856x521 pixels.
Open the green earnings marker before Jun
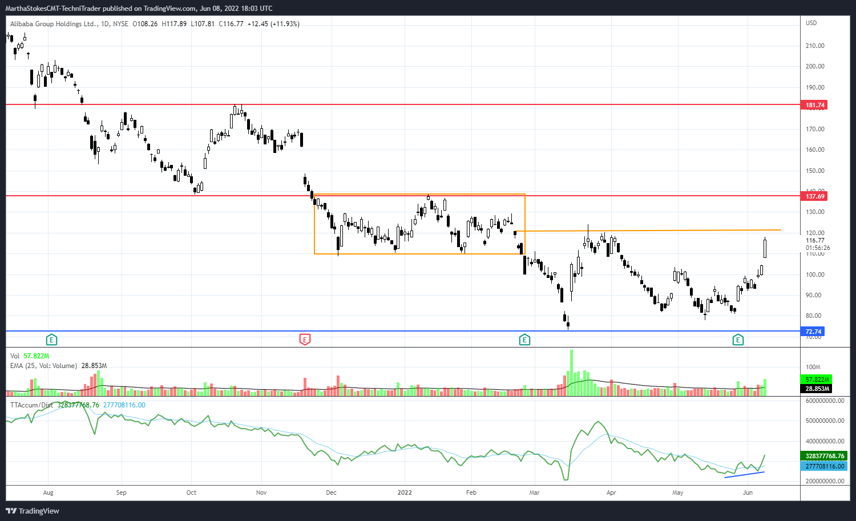[738, 340]
